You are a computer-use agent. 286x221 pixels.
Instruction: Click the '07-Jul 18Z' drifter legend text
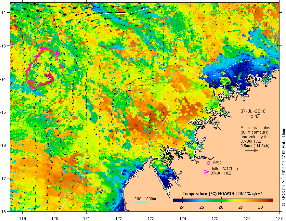click(x=221, y=173)
